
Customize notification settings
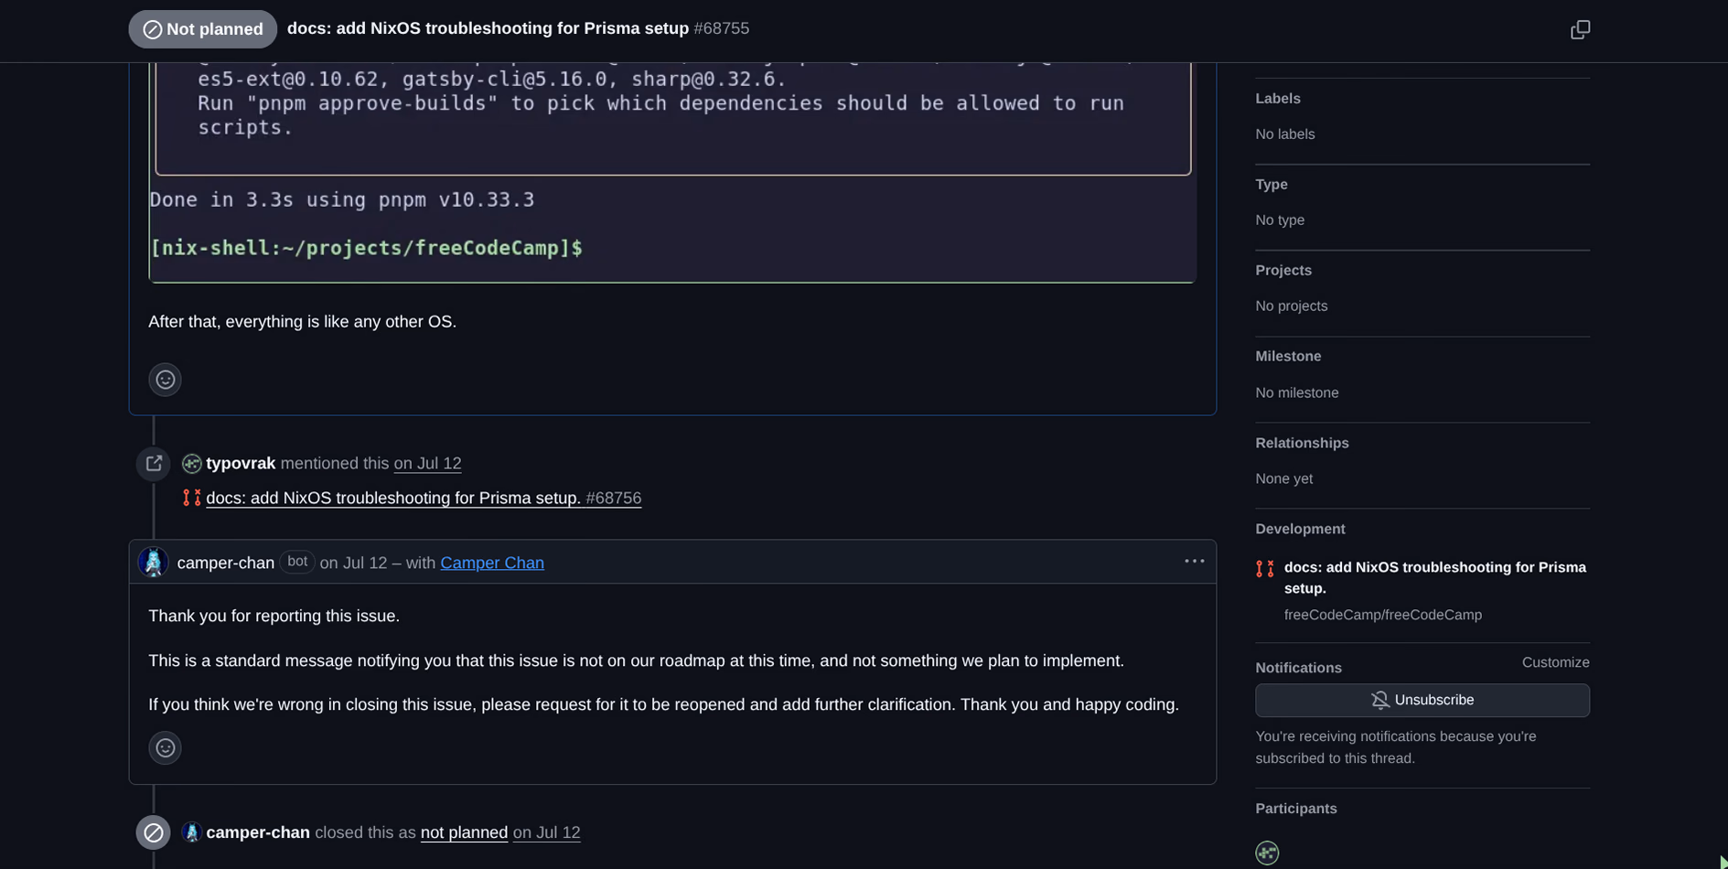pos(1555,662)
